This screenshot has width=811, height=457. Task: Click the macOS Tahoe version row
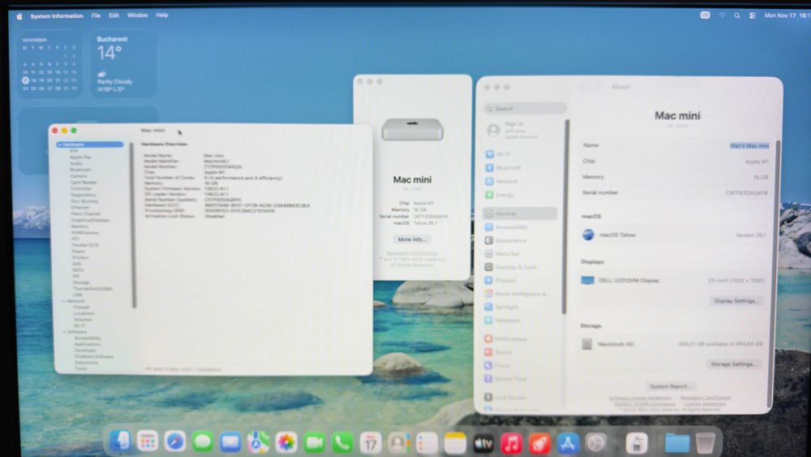(674, 235)
